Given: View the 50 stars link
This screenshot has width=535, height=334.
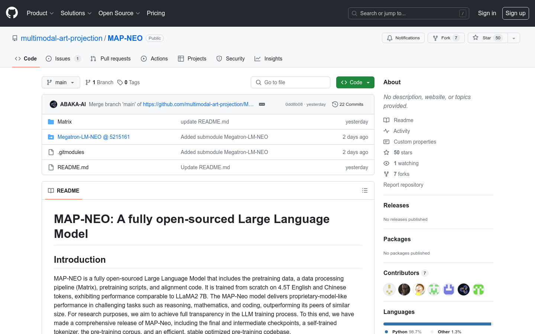Looking at the screenshot, I should tap(398, 153).
